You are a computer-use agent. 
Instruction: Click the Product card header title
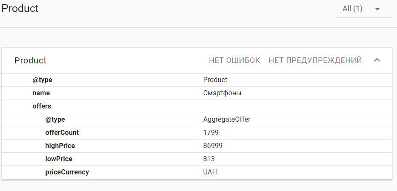(31, 60)
